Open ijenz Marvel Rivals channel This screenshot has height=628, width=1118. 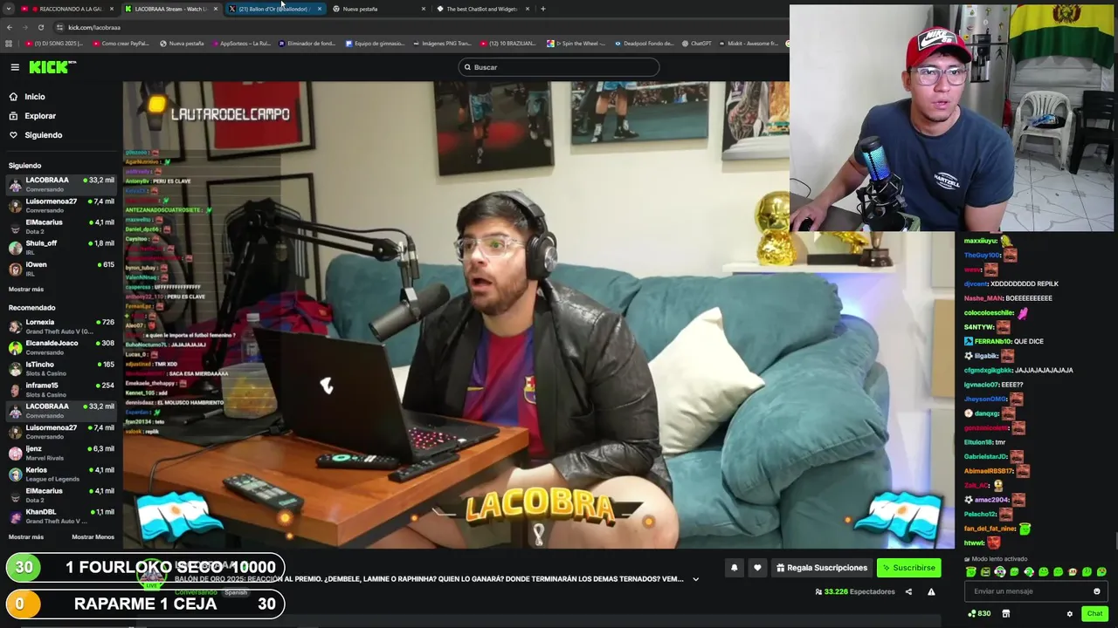tap(61, 453)
